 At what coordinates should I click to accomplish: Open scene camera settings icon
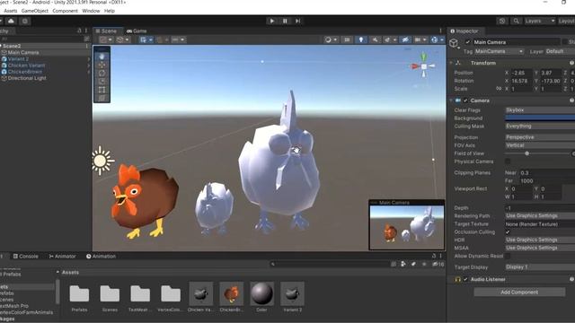click(x=418, y=39)
